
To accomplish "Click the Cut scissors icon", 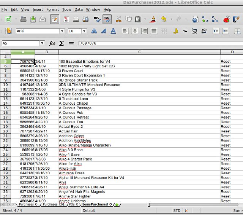I will pyautogui.click(x=119, y=19).
